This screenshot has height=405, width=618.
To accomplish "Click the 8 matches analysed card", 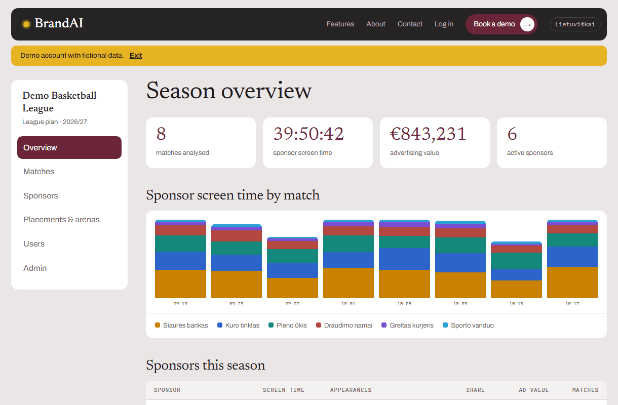I will coord(201,143).
